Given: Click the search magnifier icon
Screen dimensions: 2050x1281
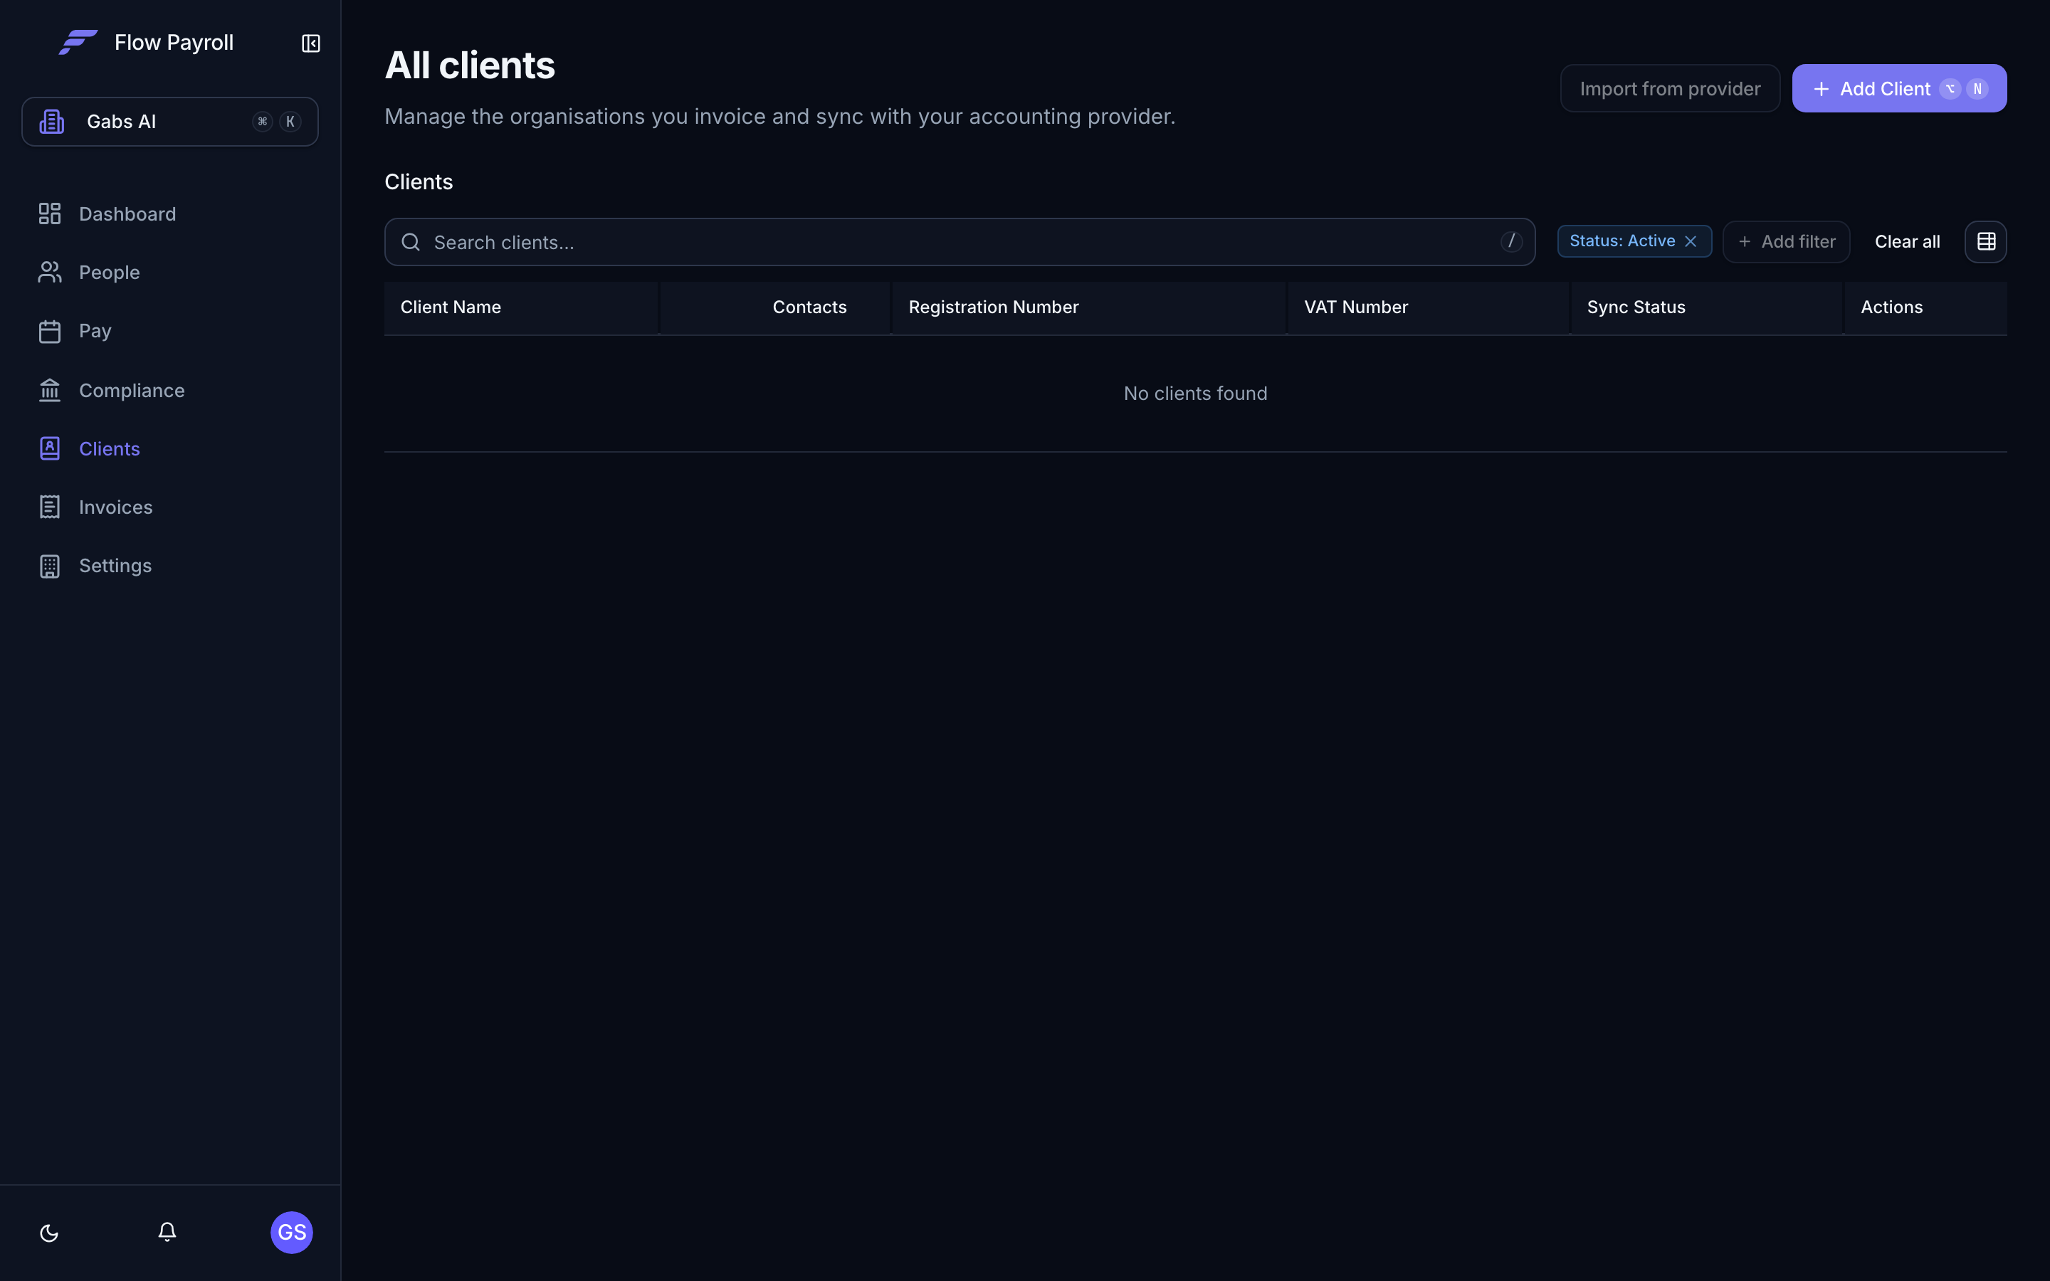Looking at the screenshot, I should (411, 242).
